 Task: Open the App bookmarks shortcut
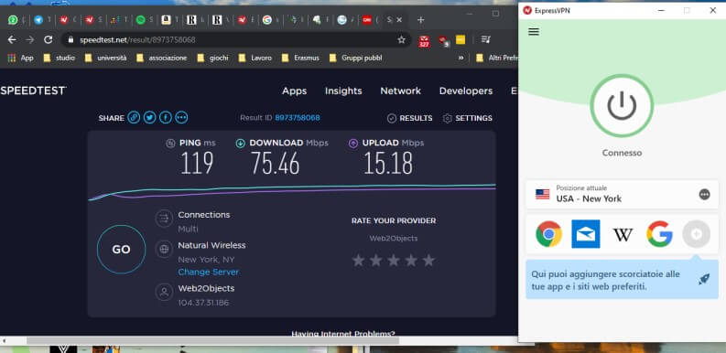click(21, 58)
